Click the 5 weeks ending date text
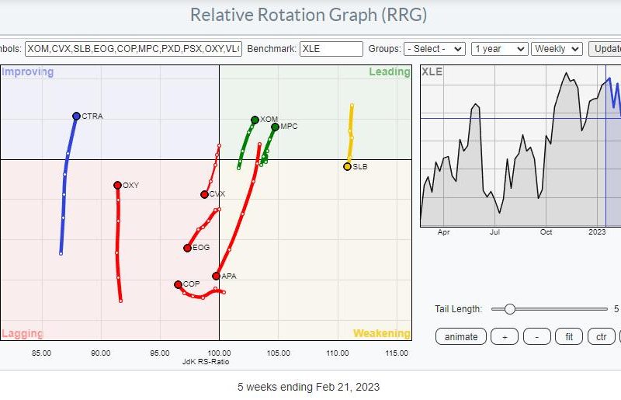Image resolution: width=621 pixels, height=400 pixels. click(x=308, y=387)
